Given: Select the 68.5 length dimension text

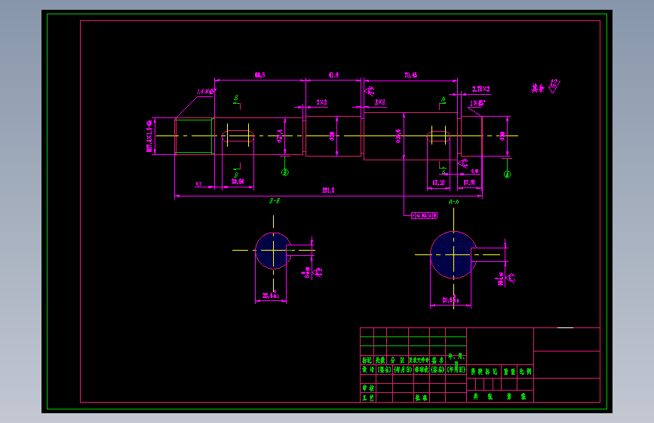Looking at the screenshot, I should point(259,75).
